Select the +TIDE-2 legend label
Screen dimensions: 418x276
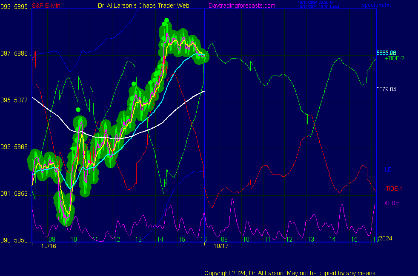(x=394, y=59)
